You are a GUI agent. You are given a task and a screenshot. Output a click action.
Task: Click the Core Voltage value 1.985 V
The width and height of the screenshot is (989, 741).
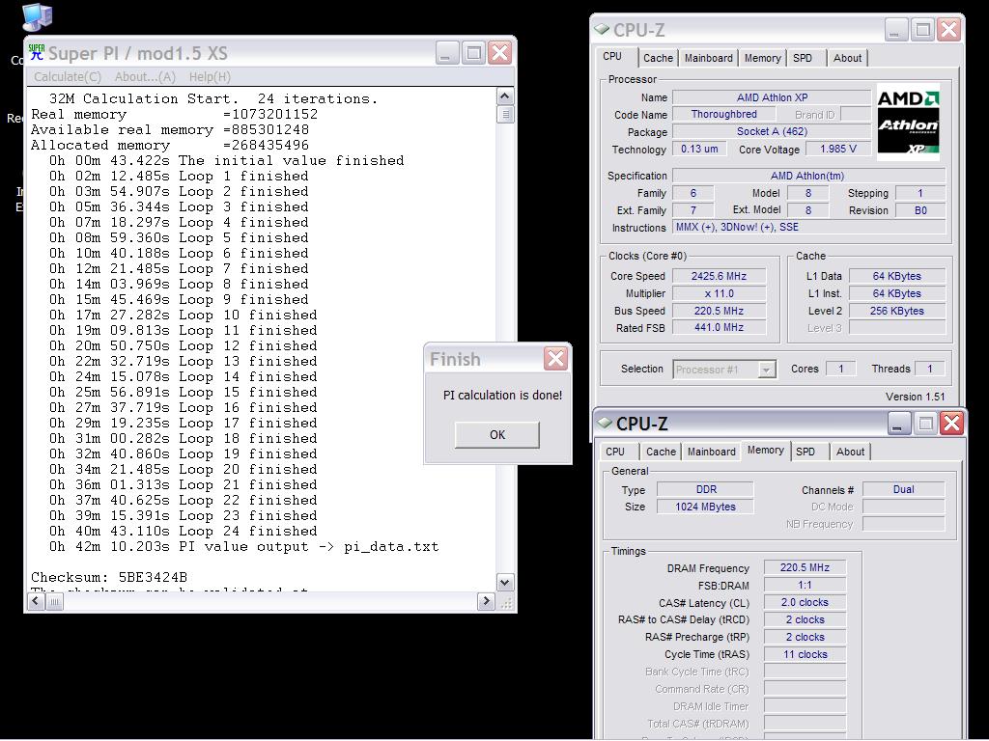838,149
